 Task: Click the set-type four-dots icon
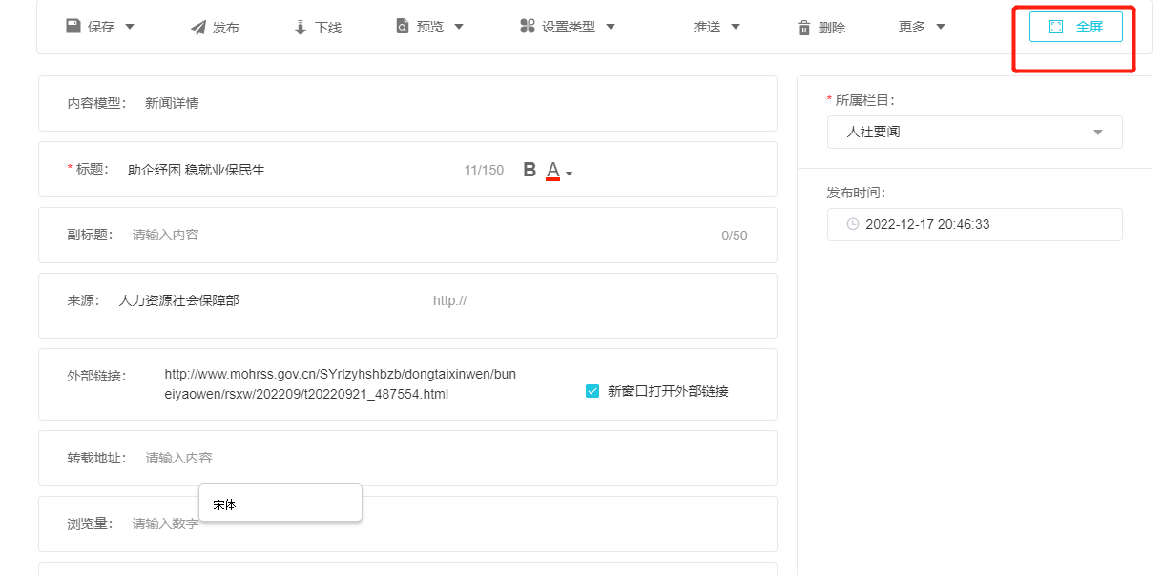pyautogui.click(x=528, y=27)
